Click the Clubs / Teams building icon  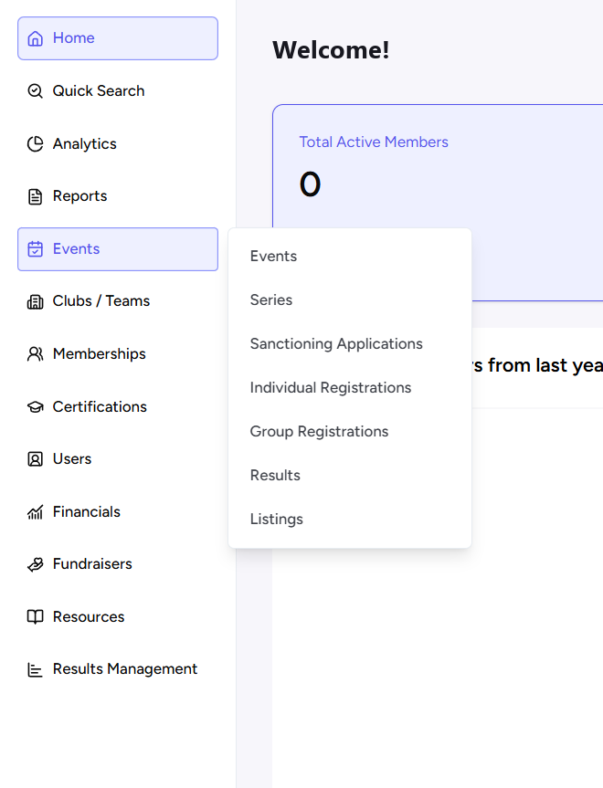pyautogui.click(x=36, y=301)
